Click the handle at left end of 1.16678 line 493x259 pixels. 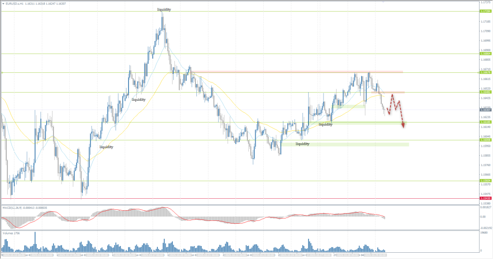(x=2, y=73)
